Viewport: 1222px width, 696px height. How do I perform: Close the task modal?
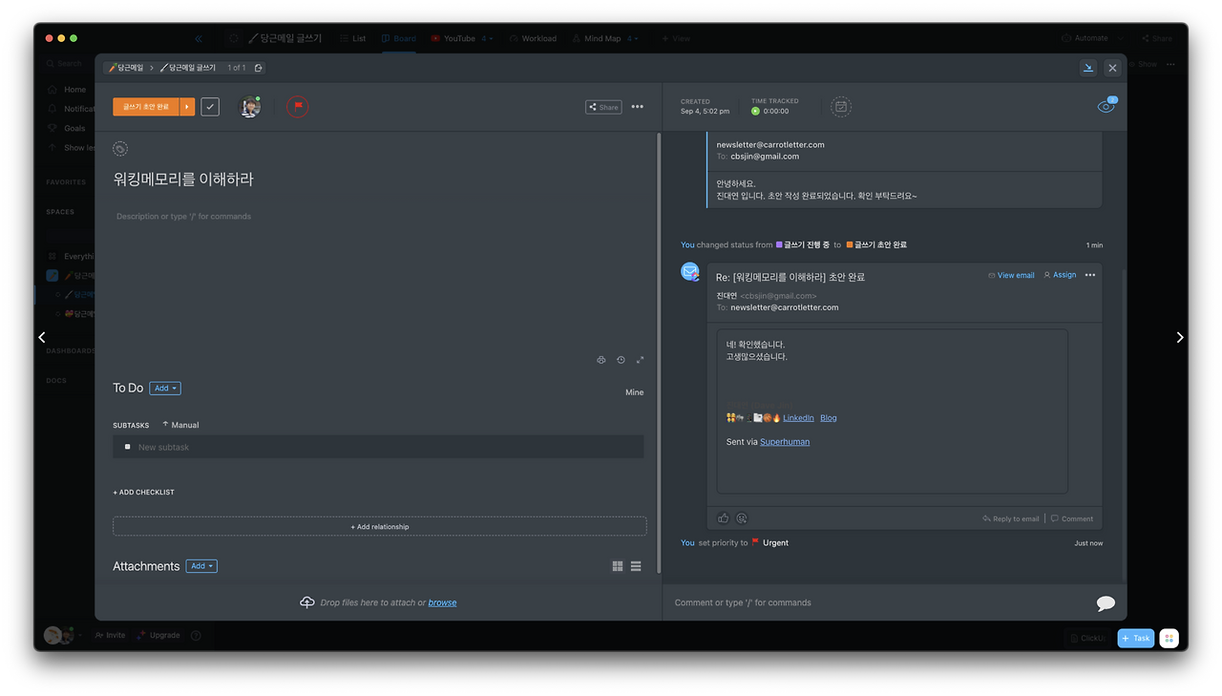[1112, 68]
